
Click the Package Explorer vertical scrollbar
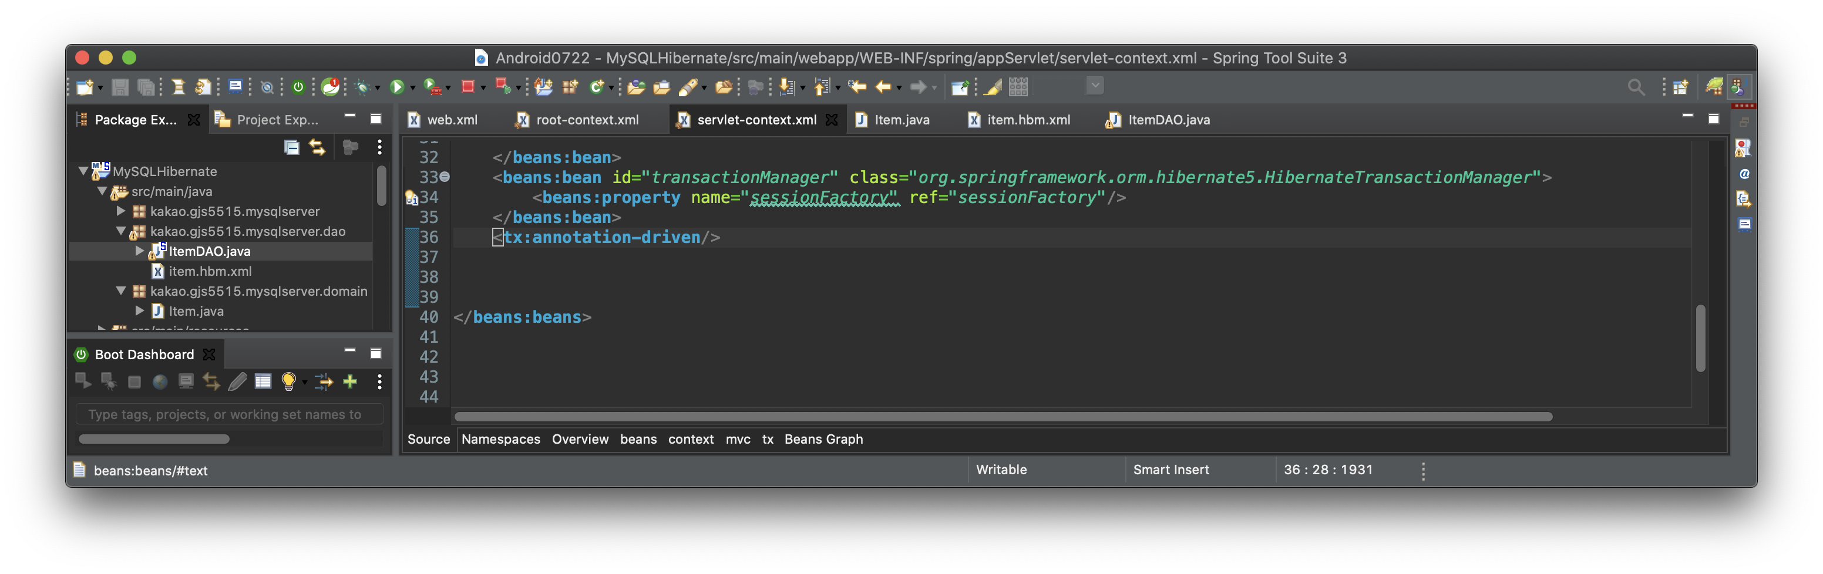[x=381, y=186]
